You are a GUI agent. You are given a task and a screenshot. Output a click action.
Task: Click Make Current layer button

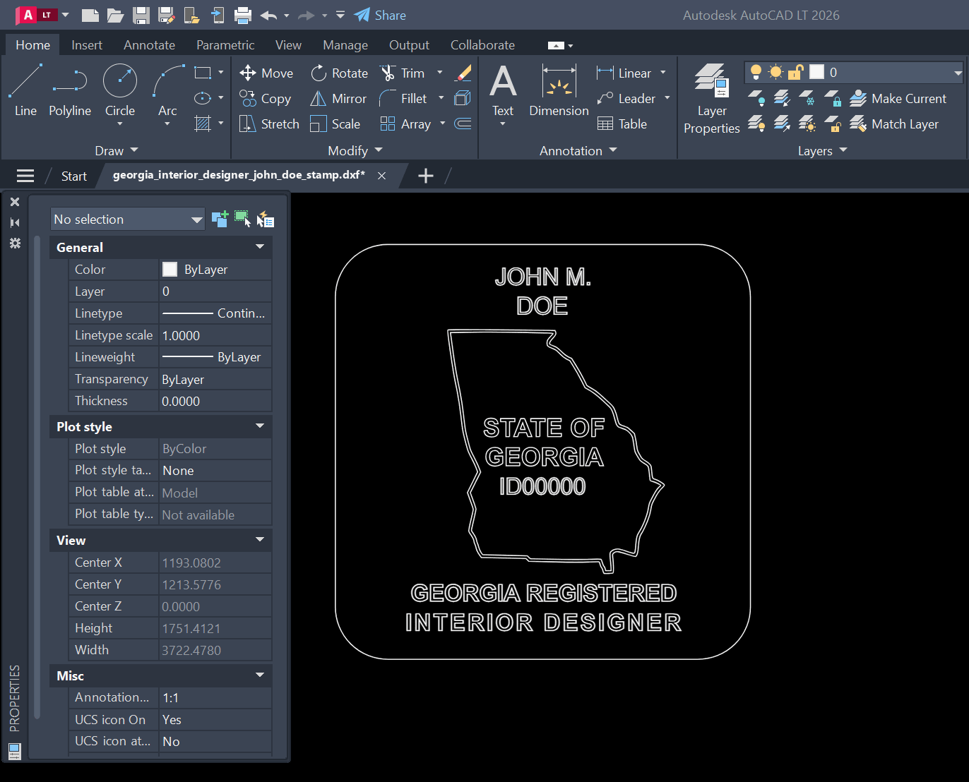[898, 99]
